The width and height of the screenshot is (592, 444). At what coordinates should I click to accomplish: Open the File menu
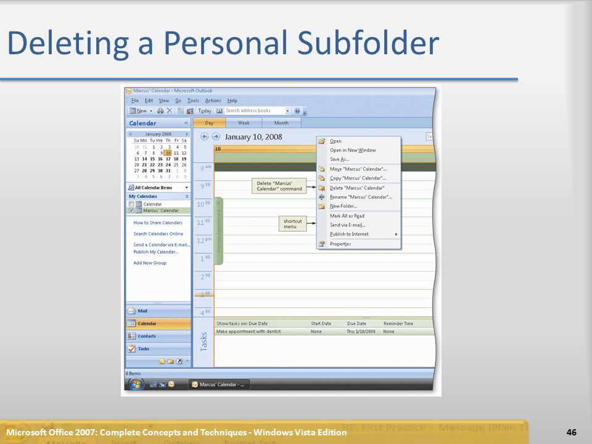[x=135, y=101]
